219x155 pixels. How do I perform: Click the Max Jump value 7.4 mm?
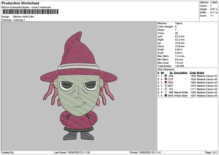pos(179,63)
